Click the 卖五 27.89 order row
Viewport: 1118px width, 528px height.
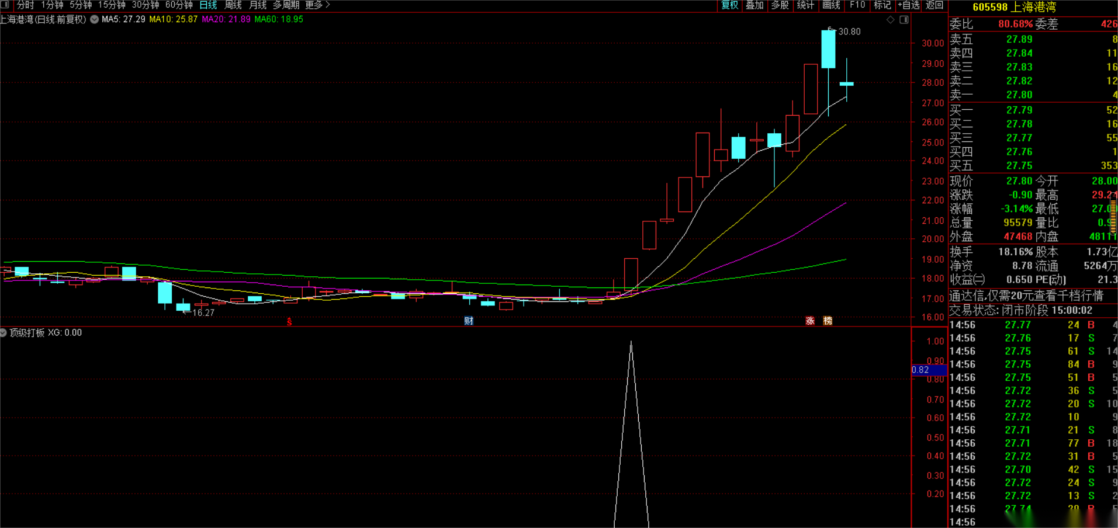point(1033,40)
